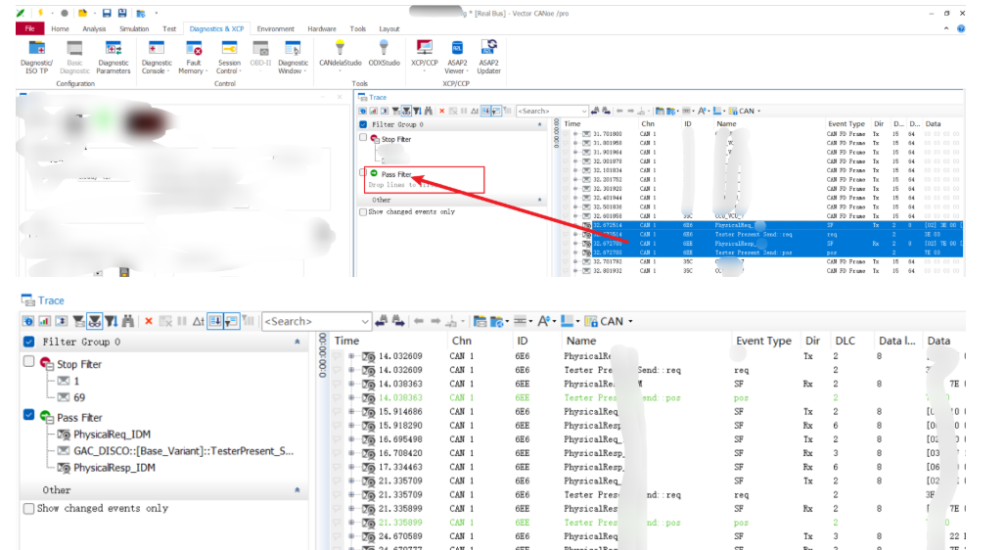Switch to the Hardware ribbon tab
The width and height of the screenshot is (1007, 550).
(322, 29)
